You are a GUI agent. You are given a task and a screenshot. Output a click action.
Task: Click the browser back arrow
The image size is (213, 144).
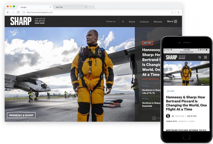click(x=8, y=13)
